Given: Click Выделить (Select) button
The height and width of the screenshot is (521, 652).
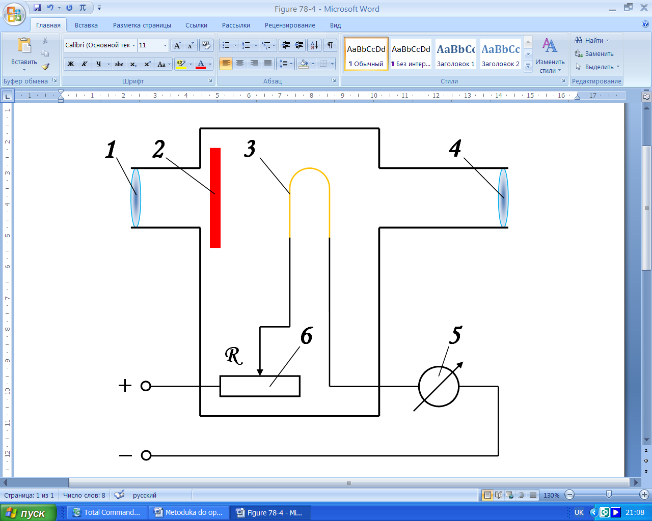Looking at the screenshot, I should click(597, 67).
